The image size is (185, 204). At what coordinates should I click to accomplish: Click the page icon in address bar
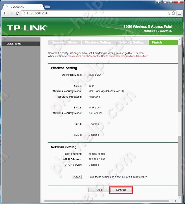pyautogui.click(x=24, y=13)
